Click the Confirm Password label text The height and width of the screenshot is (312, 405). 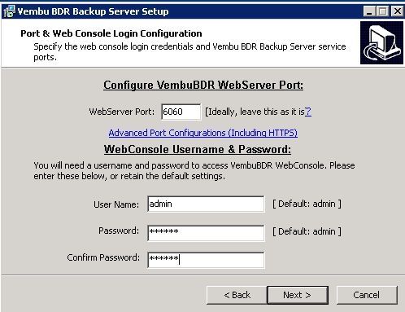point(103,257)
